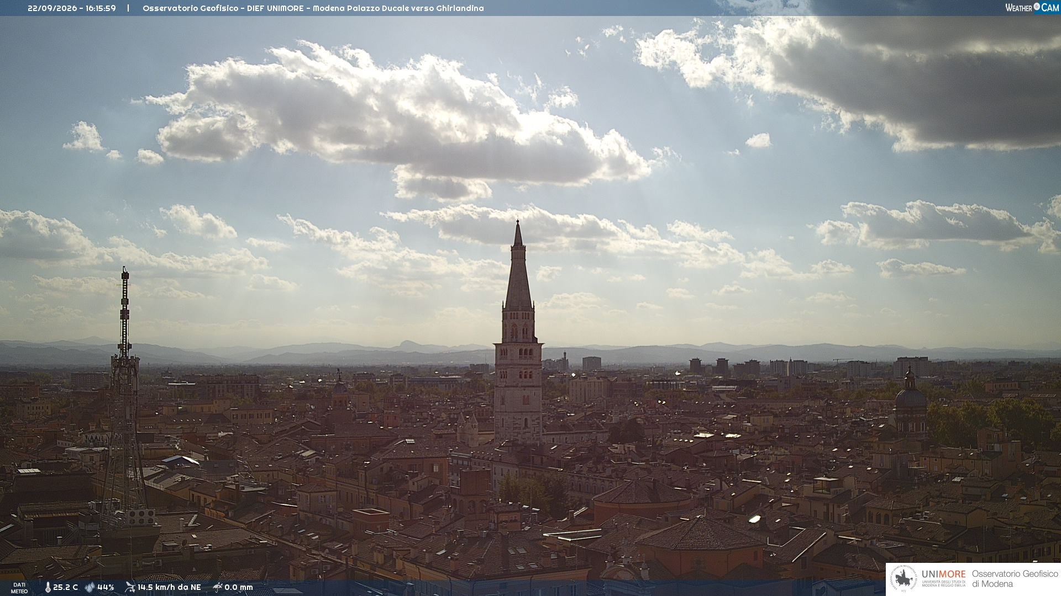Click the Osservatorio Geofisico di Modena text
Screen dimensions: 1061x596
pos(1015,579)
